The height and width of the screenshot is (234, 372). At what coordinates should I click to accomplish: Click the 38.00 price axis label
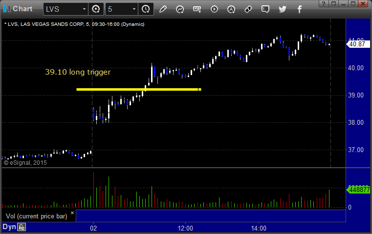point(356,122)
